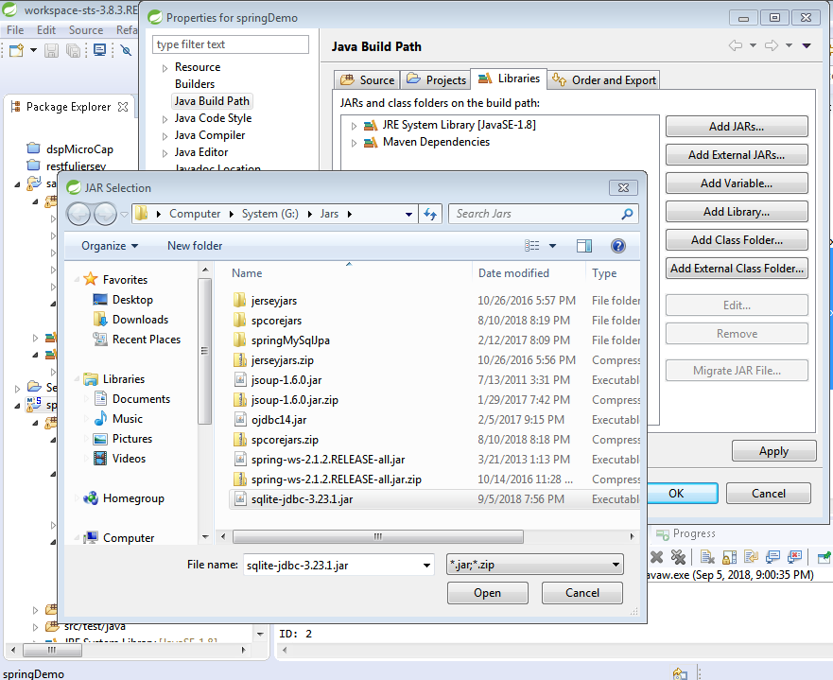Open the change-view dropdown arrow in JAR Selection
833x680 pixels.
553,246
